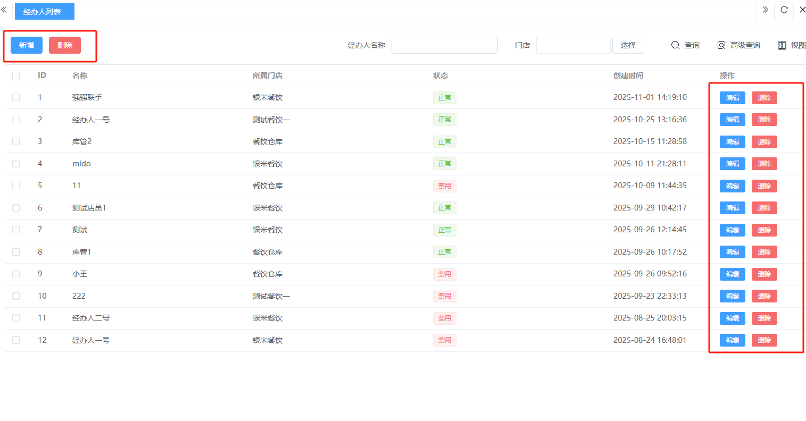Toggle the select-all header checkbox
806x421 pixels.
pyautogui.click(x=16, y=75)
